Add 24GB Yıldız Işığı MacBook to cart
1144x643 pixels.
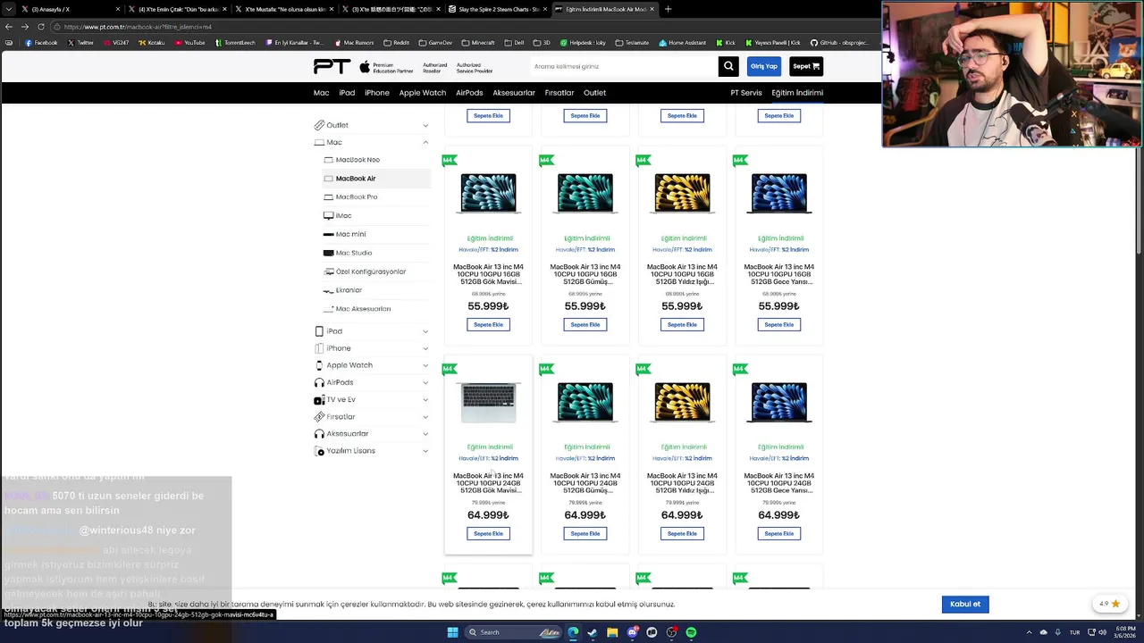pyautogui.click(x=682, y=533)
